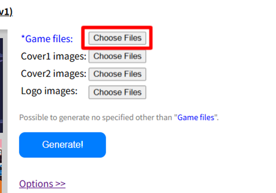
Task: Open the underlined "v1)" heading link
Action: click(x=6, y=12)
